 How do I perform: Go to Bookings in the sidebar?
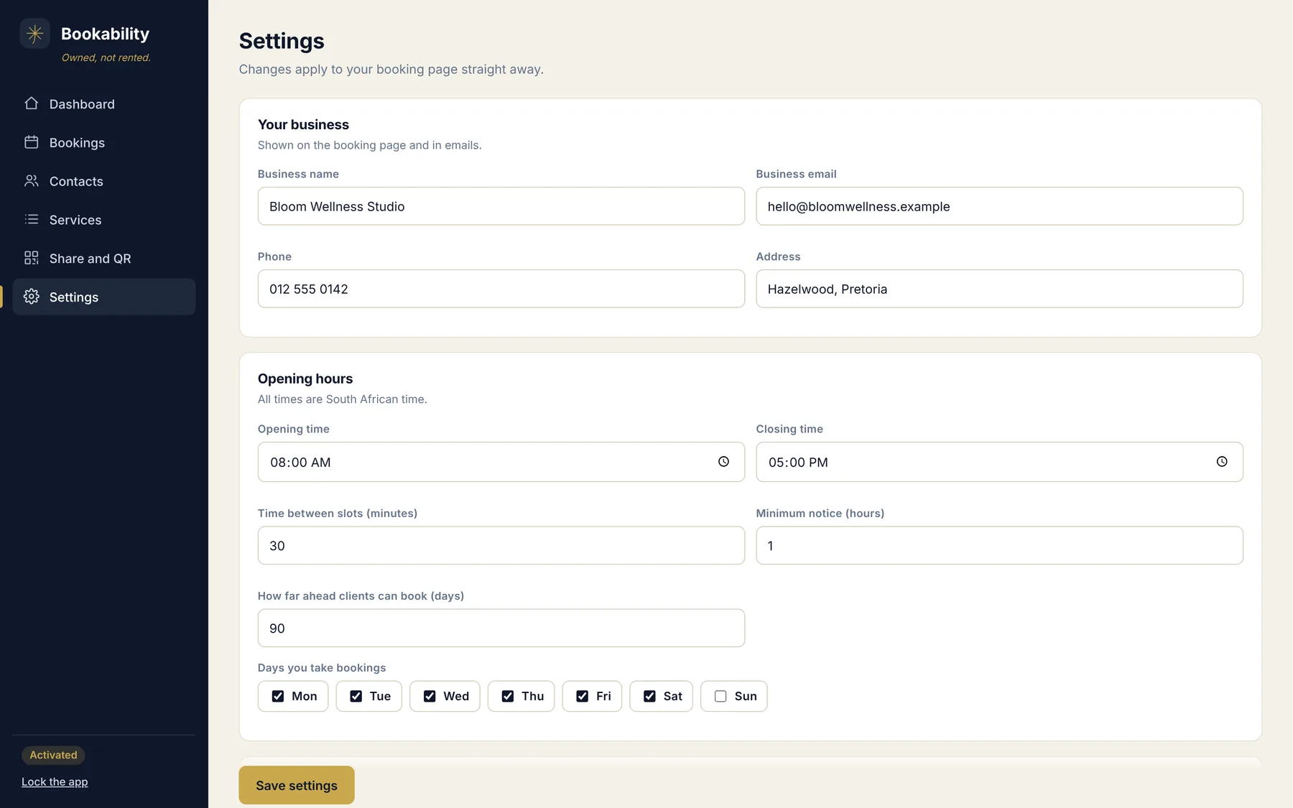click(x=104, y=142)
